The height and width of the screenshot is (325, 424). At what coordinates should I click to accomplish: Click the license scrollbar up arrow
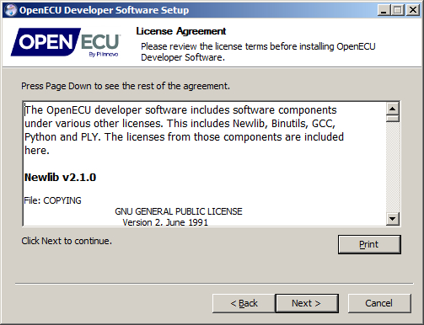click(393, 109)
